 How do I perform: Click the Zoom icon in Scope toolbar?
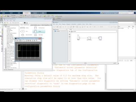20,41
